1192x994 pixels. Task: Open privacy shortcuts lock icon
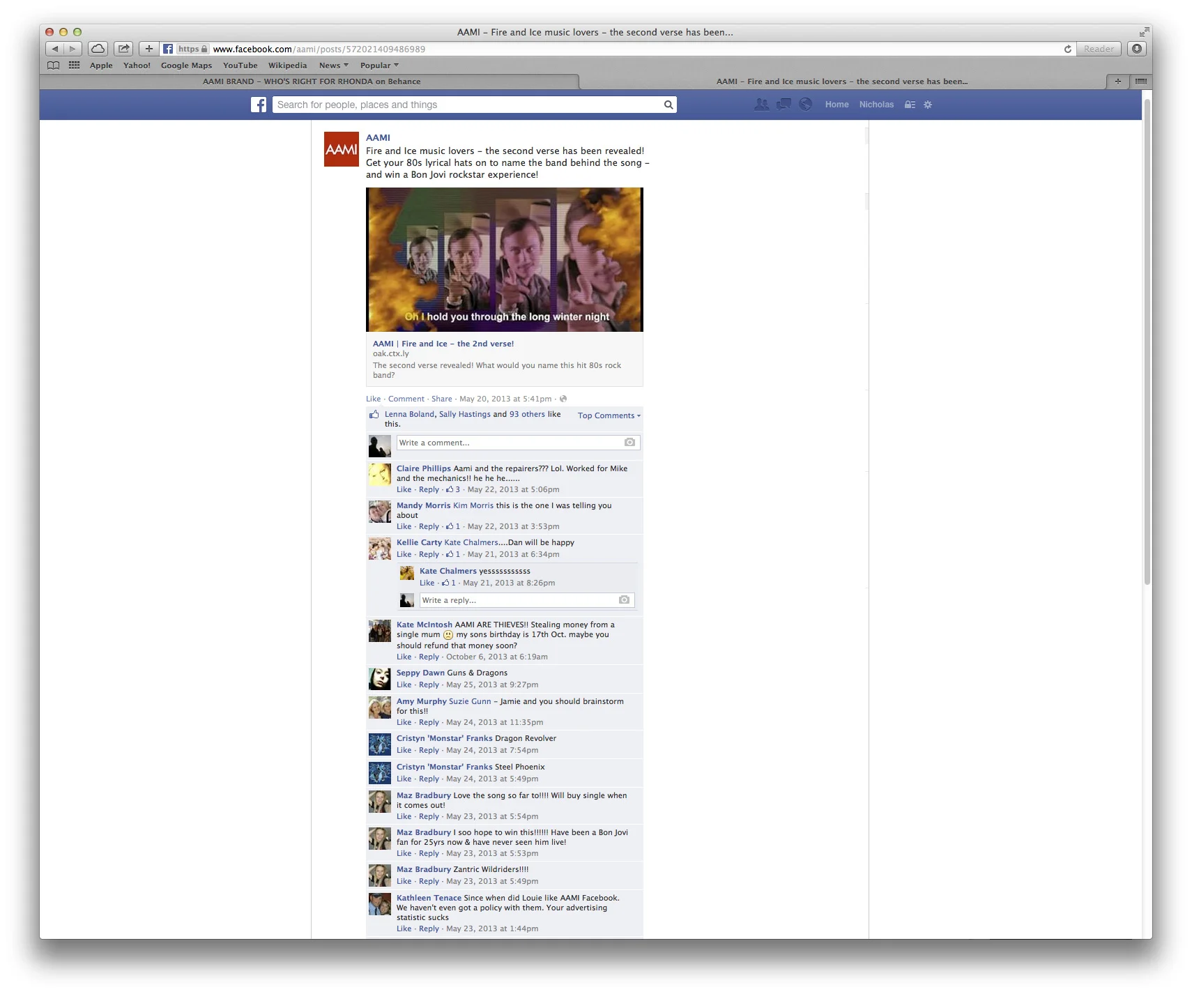pos(910,105)
